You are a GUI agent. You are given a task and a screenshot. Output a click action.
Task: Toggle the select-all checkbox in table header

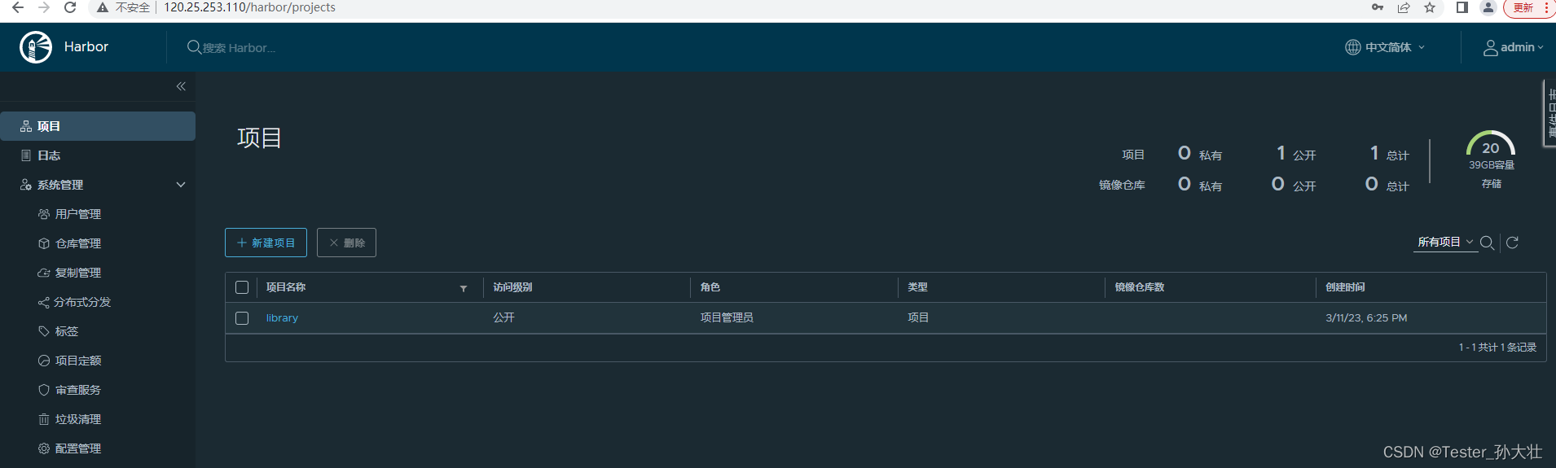pyautogui.click(x=242, y=287)
